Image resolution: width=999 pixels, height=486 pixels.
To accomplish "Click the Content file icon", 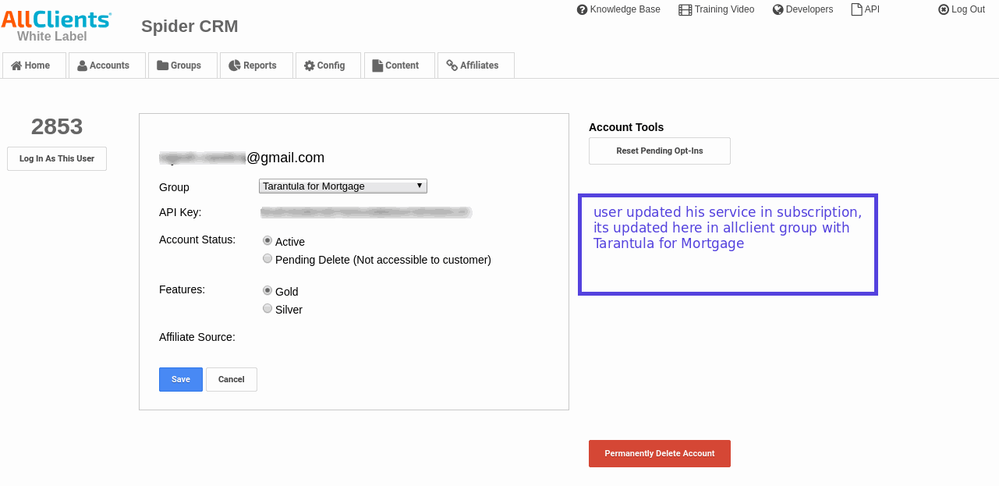I will (378, 66).
